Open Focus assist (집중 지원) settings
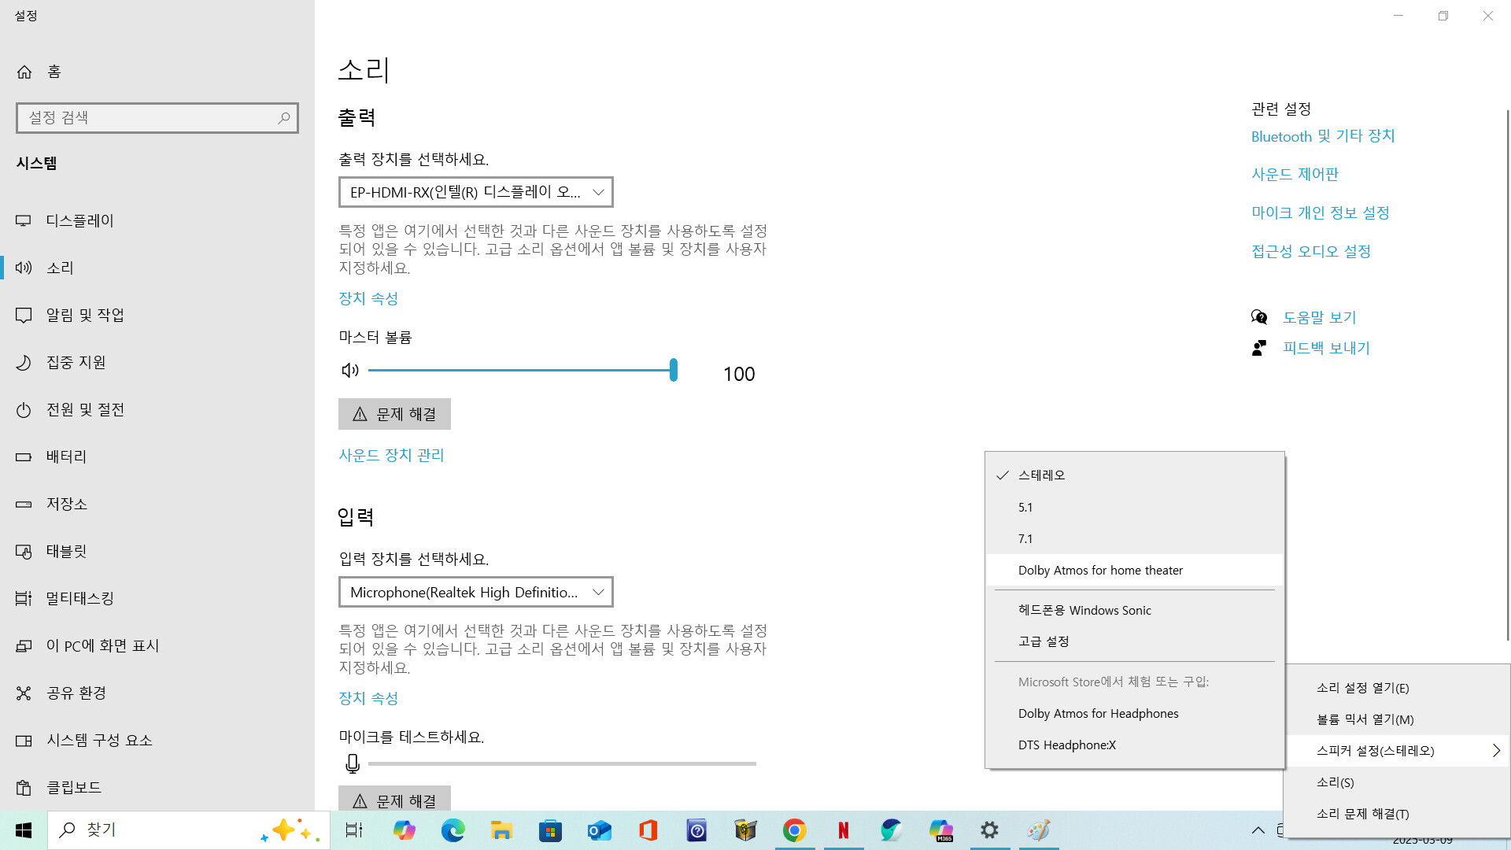The height and width of the screenshot is (850, 1511). [x=76, y=362]
